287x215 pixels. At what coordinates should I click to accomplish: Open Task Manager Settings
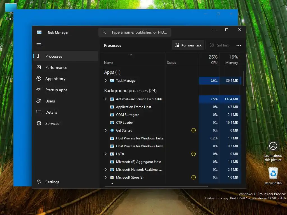[x=66, y=182]
